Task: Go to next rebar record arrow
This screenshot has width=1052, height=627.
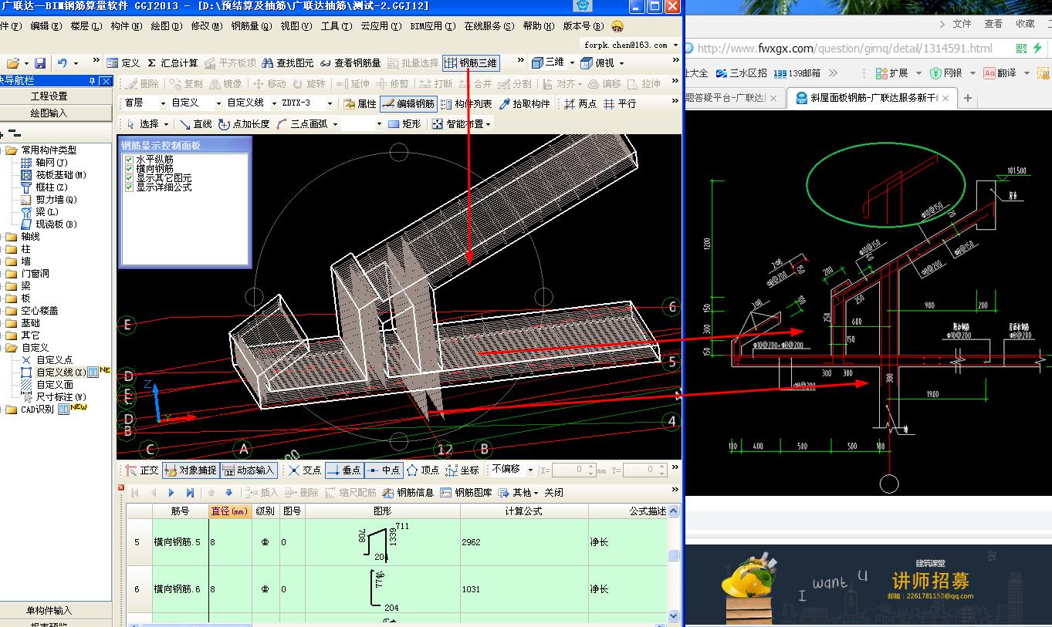Action: (171, 492)
